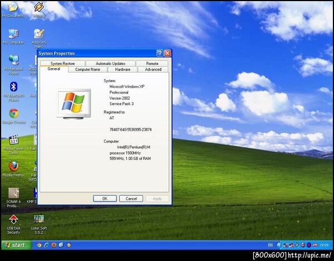
Task: Click the 'Microsoft Windows XP' text
Action: 127,86
